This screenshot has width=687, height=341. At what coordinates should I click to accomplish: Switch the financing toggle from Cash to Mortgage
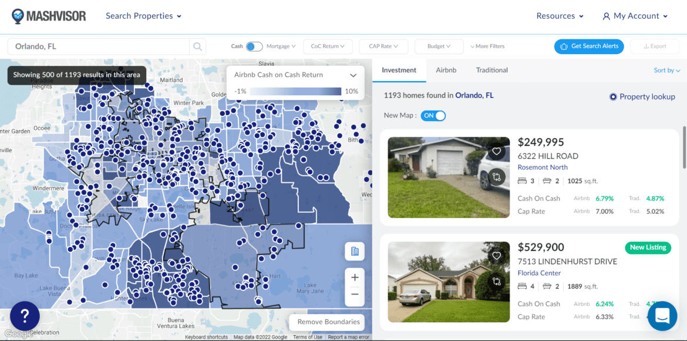pyautogui.click(x=253, y=46)
